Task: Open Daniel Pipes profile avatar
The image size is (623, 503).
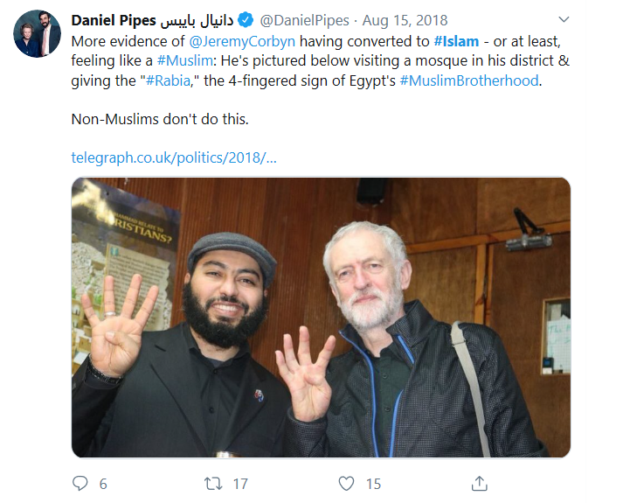Action: 37,33
